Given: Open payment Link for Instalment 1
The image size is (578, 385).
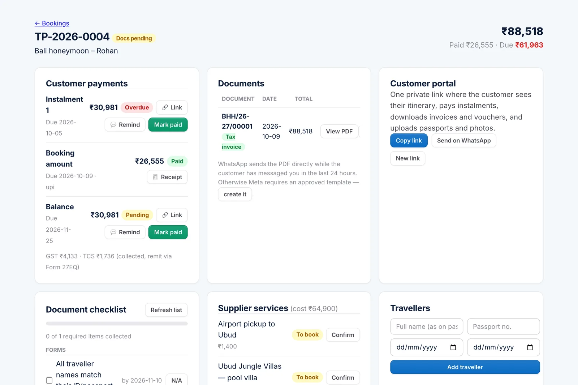Looking at the screenshot, I should (x=172, y=107).
